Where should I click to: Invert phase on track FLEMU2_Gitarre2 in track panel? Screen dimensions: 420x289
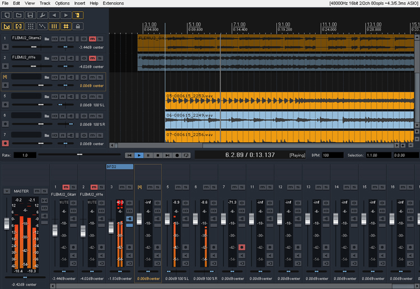coord(84,39)
